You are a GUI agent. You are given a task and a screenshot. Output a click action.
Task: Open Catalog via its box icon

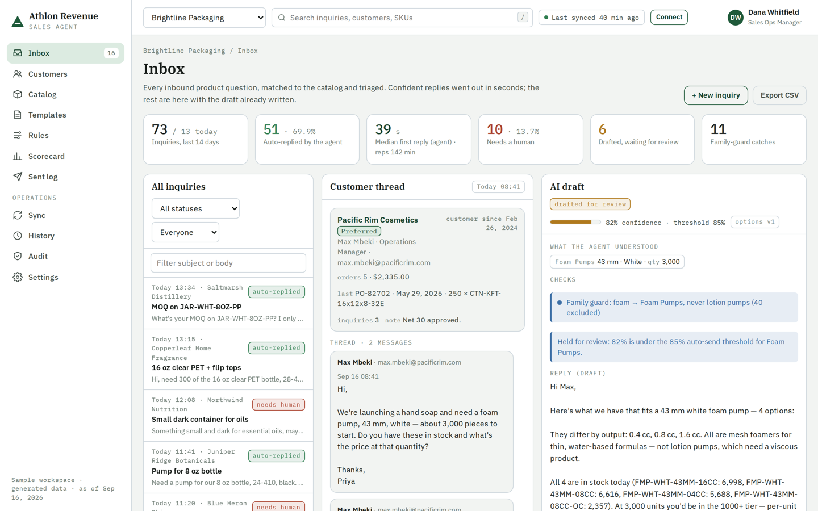[18, 94]
